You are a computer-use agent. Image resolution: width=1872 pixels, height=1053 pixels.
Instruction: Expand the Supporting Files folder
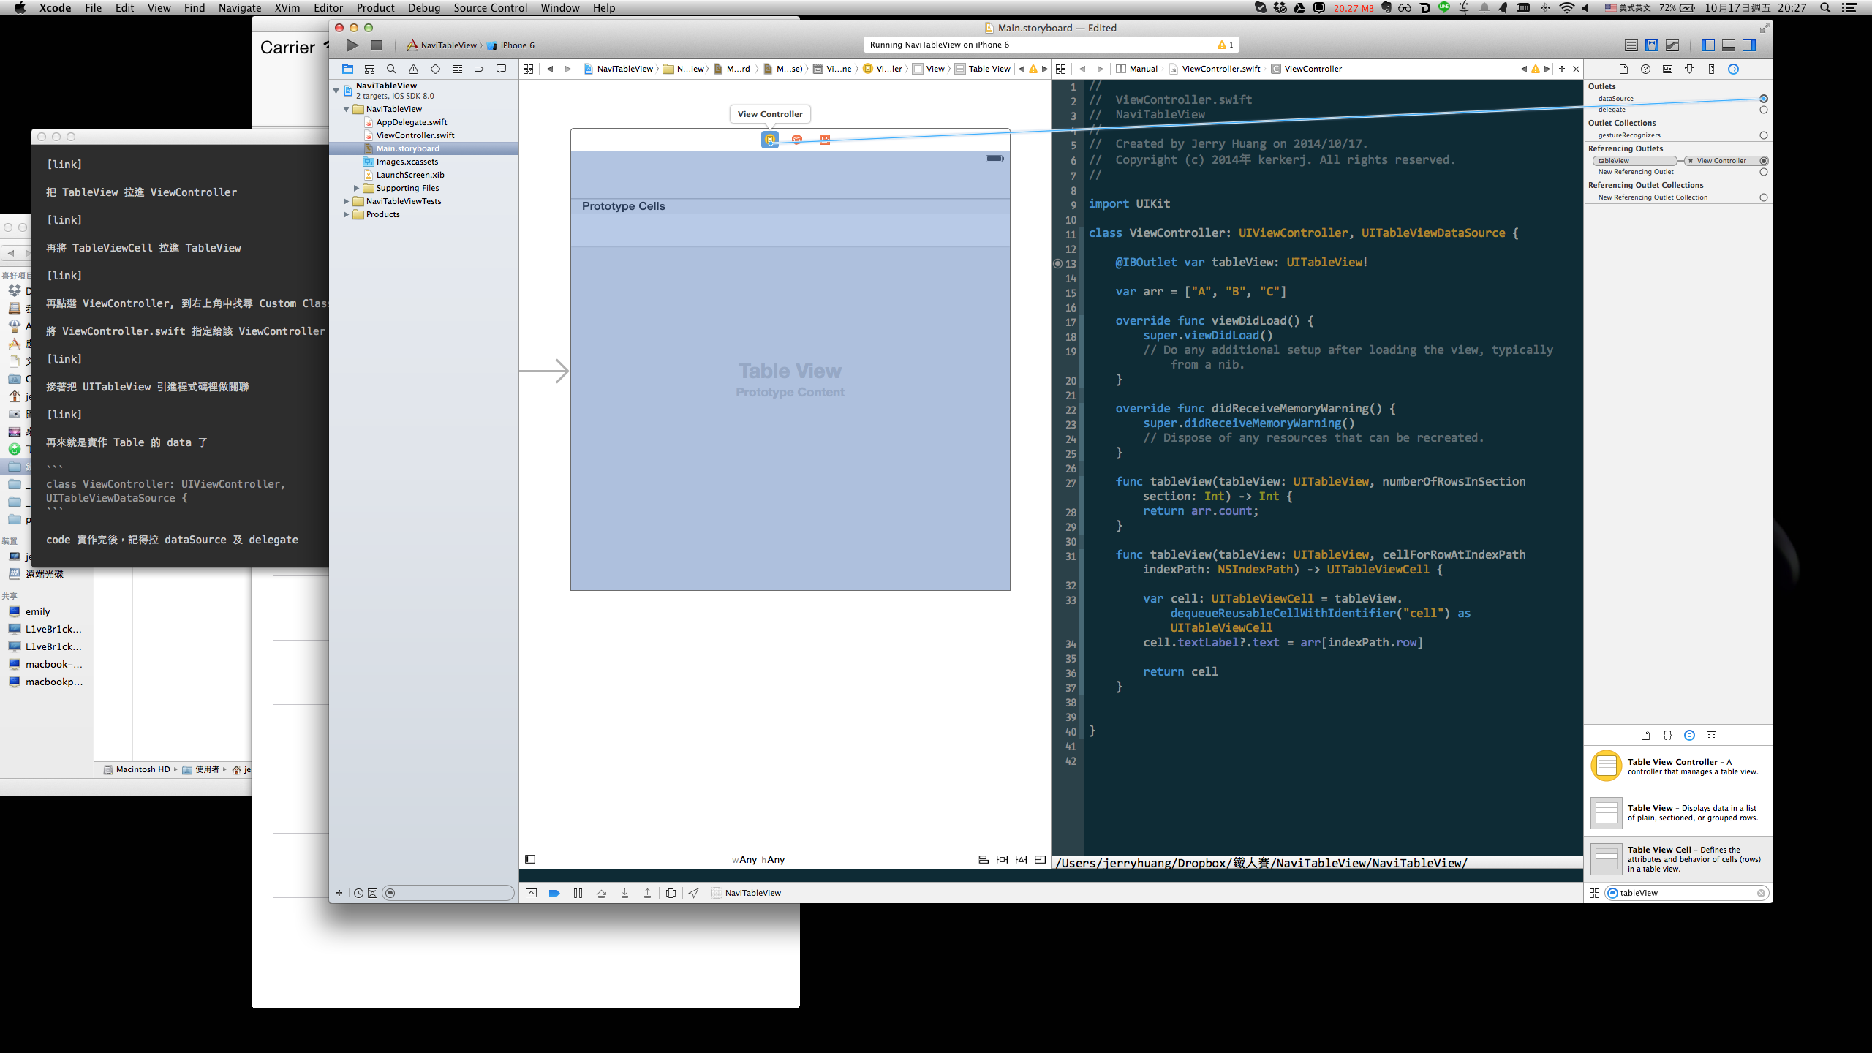pos(357,188)
